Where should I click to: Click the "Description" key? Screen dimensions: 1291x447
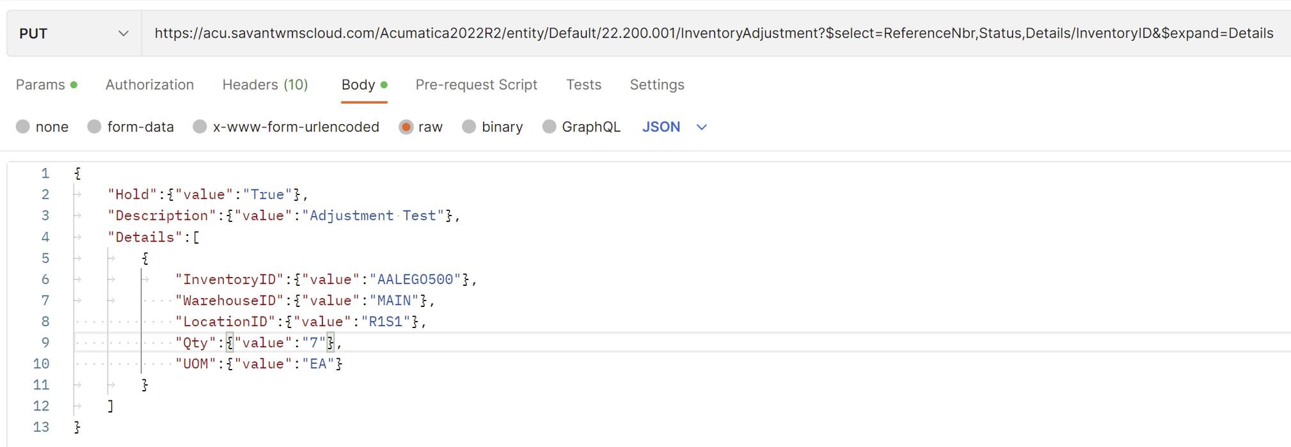click(162, 216)
